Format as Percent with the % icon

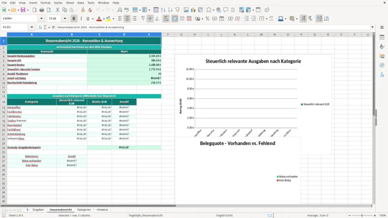click(207, 19)
